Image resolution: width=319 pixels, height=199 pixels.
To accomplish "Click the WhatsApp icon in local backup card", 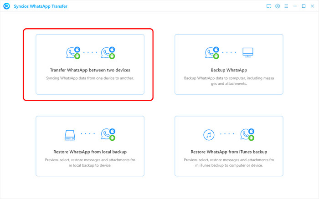I will (x=108, y=134).
